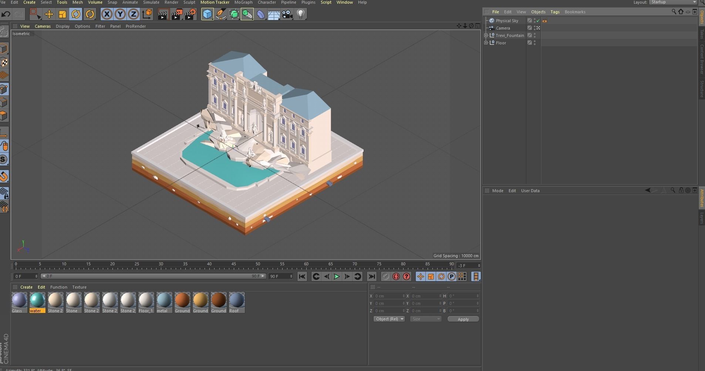Open the Bend deformer icon
This screenshot has height=371, width=705.
point(261,14)
